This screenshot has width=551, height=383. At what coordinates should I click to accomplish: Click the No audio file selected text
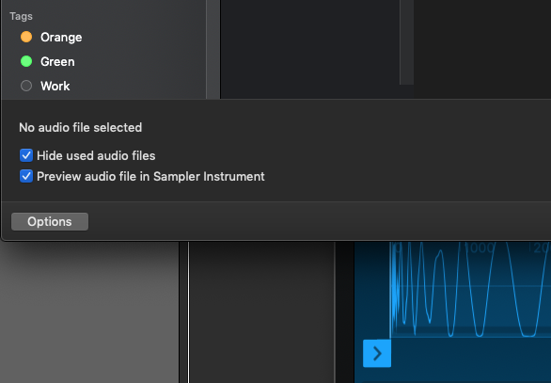pos(81,127)
